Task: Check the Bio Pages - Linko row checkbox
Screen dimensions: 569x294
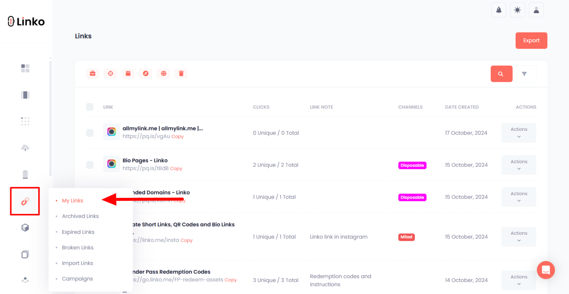Action: pos(90,165)
